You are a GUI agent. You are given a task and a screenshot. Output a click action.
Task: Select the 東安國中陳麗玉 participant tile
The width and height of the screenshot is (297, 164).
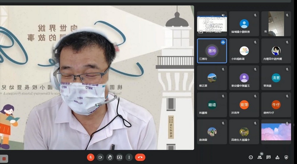(244, 78)
